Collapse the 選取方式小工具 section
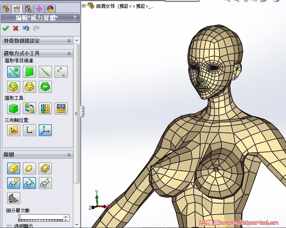286x228 pixels. point(69,54)
